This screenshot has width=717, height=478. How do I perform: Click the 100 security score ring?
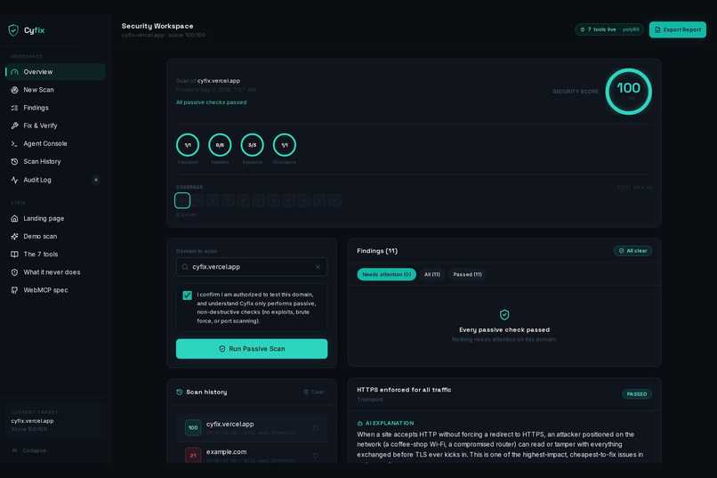click(x=628, y=92)
